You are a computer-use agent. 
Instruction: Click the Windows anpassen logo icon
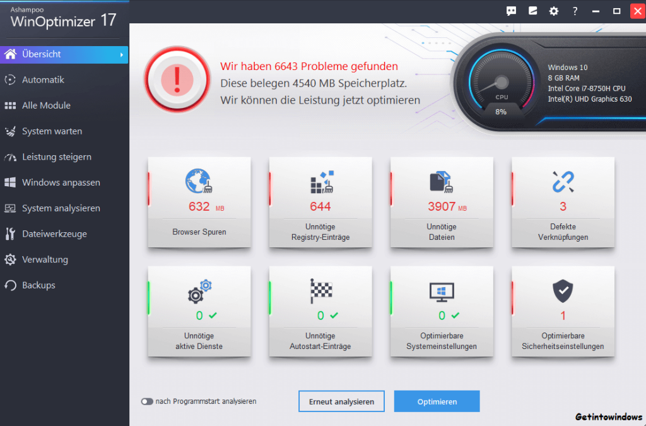click(10, 182)
